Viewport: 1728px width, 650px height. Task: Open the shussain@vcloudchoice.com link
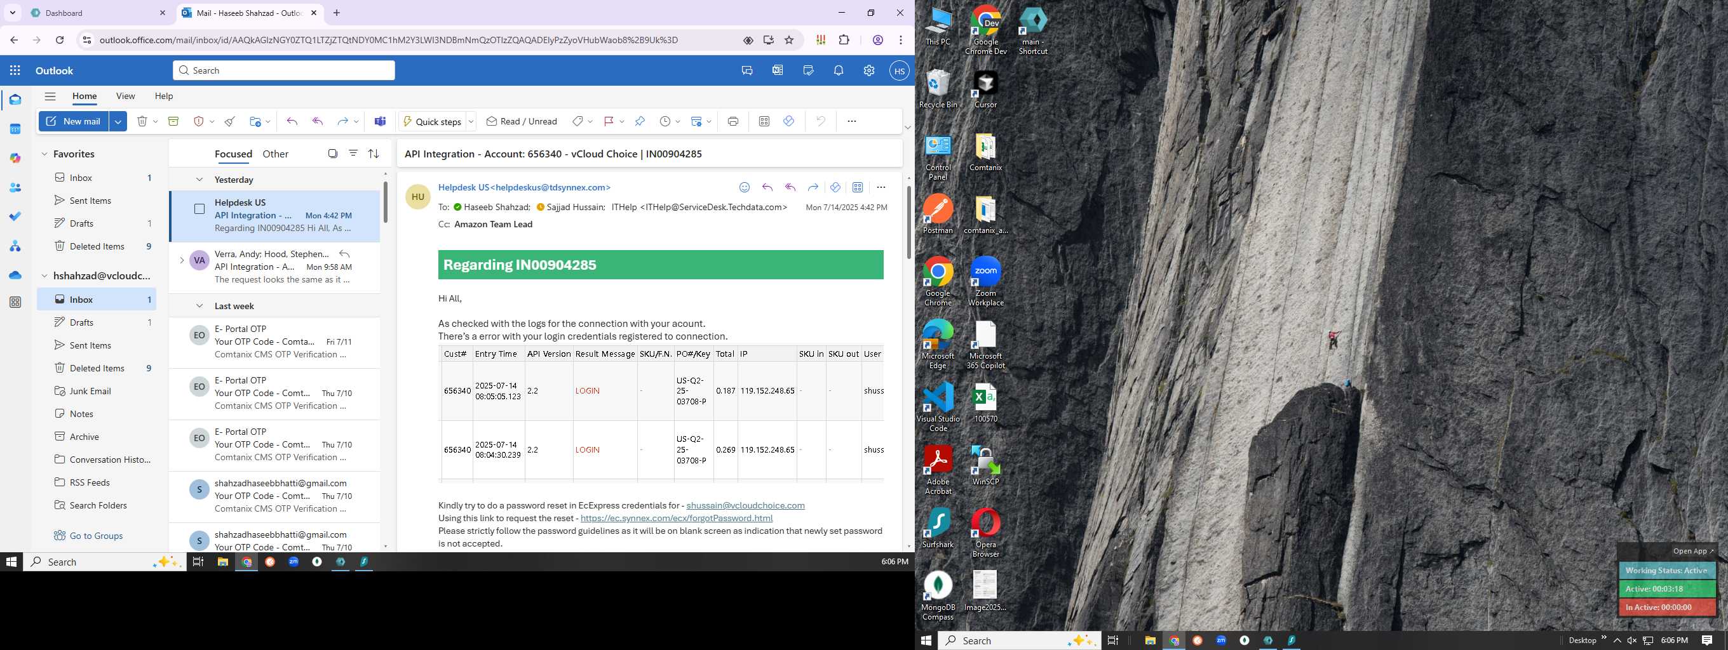tap(745, 505)
